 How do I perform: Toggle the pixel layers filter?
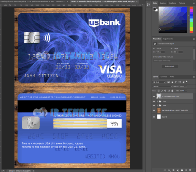tap(168, 82)
